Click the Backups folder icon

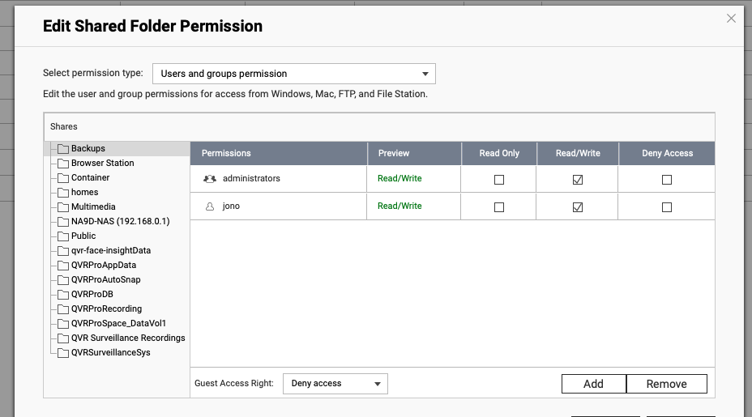tap(63, 149)
